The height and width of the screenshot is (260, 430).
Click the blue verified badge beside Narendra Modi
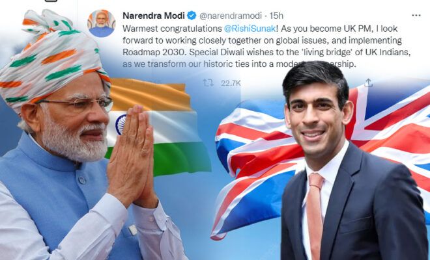pyautogui.click(x=192, y=16)
